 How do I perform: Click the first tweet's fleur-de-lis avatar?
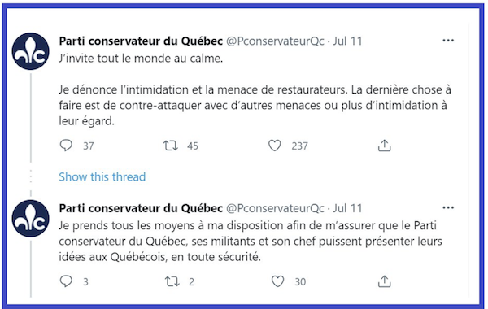[31, 51]
